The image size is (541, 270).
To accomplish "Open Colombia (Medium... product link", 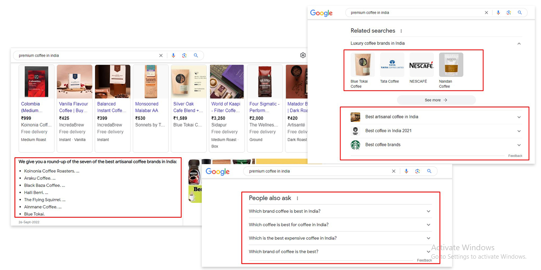I will (32, 107).
